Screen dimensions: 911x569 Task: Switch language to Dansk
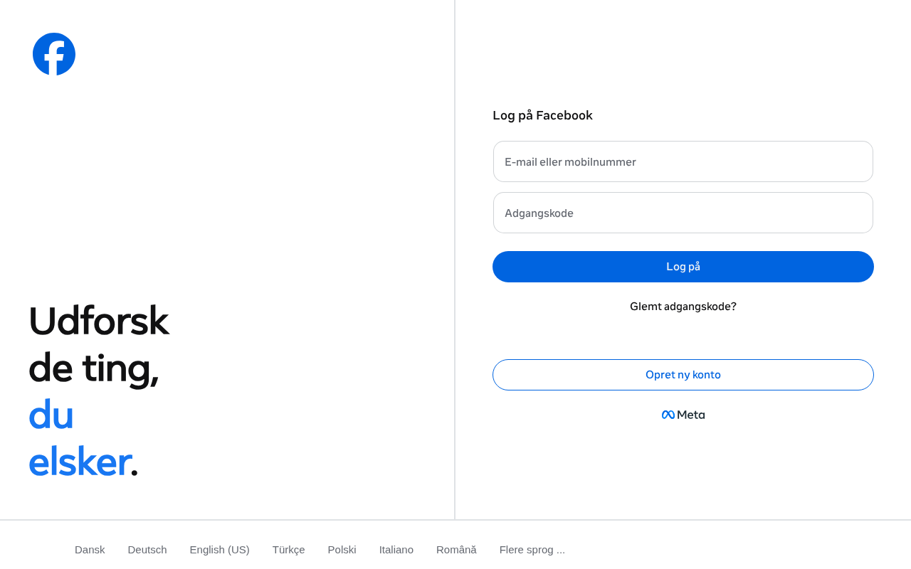pyautogui.click(x=90, y=550)
